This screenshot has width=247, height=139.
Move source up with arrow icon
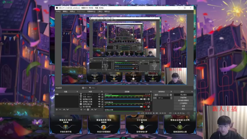tap(92, 110)
